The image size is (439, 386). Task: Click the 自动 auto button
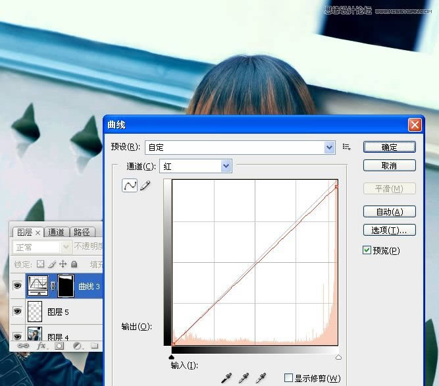[389, 211]
